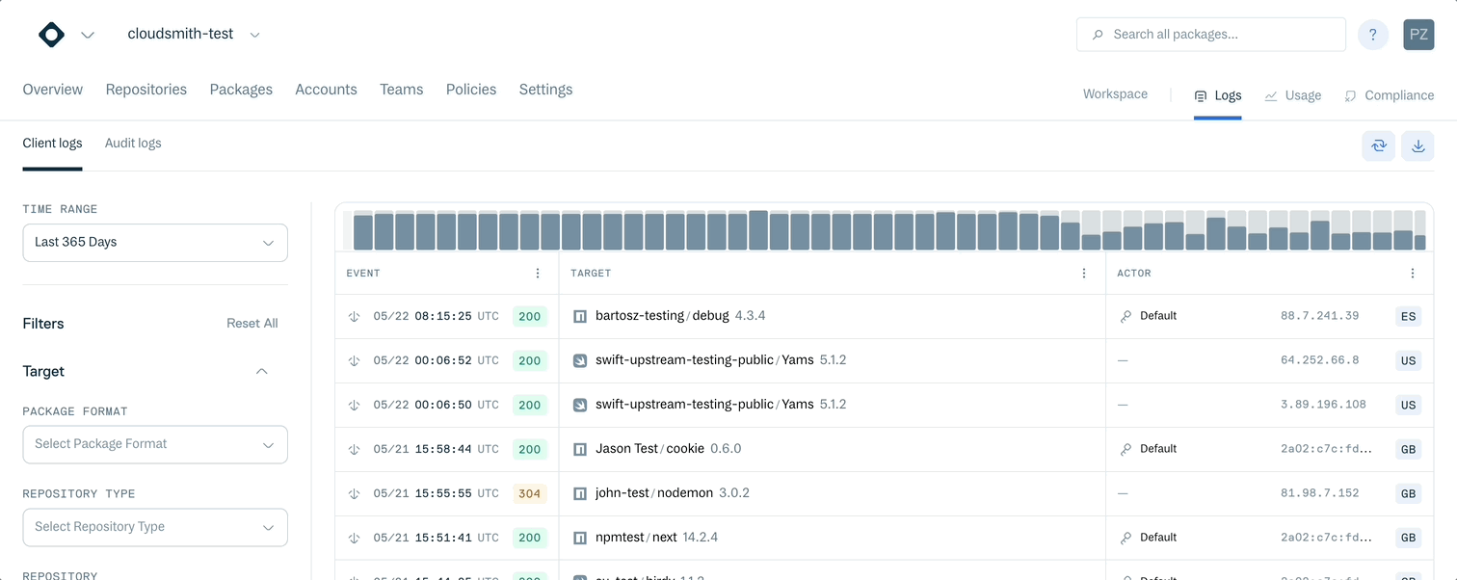Refresh client logs using the sync icon
Image resolution: width=1457 pixels, height=580 pixels.
1378,145
